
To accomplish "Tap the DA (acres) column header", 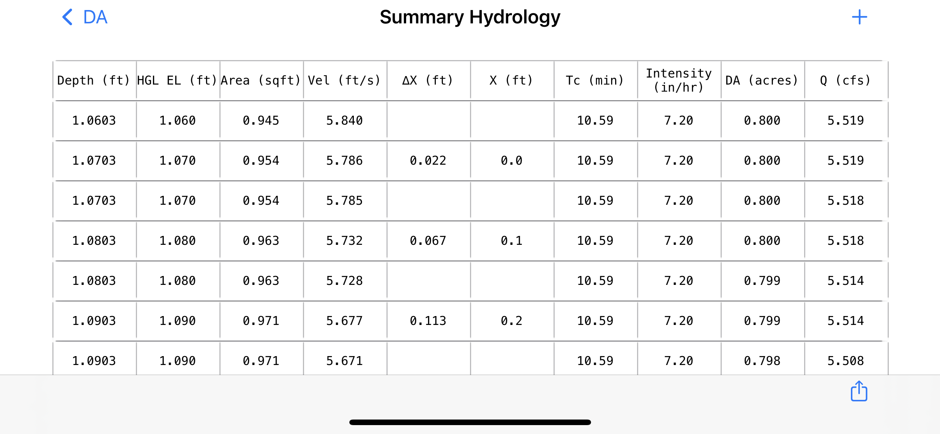I will (x=762, y=80).
